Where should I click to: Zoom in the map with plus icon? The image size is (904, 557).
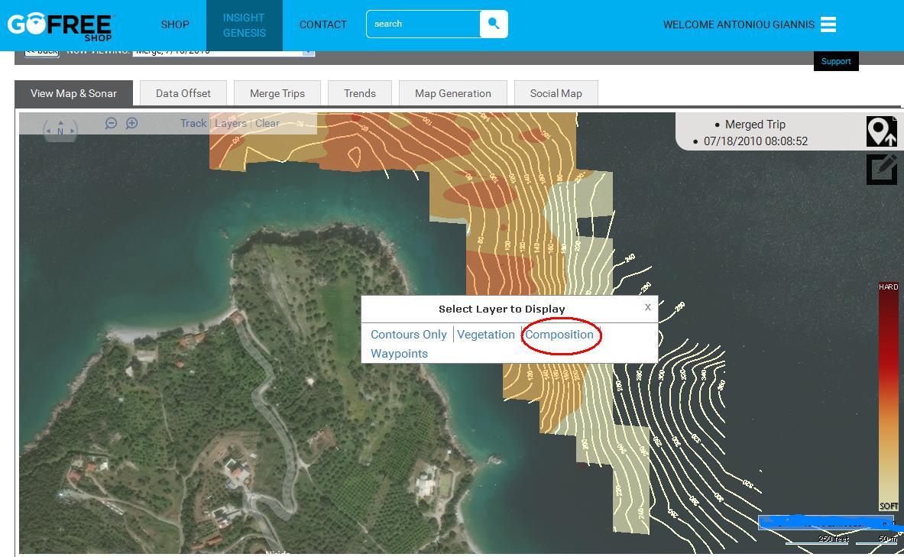[132, 123]
